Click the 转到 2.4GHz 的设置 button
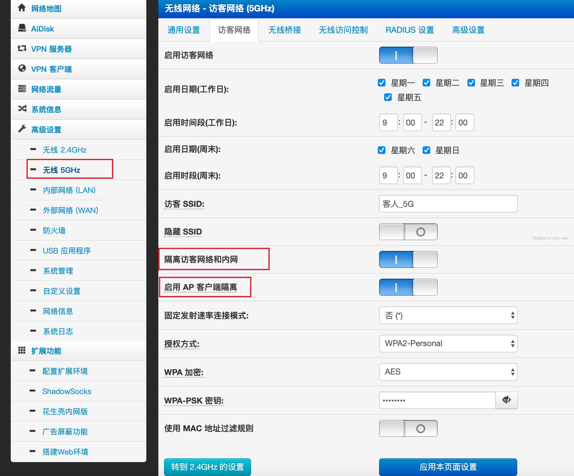574x476 pixels. (208, 467)
